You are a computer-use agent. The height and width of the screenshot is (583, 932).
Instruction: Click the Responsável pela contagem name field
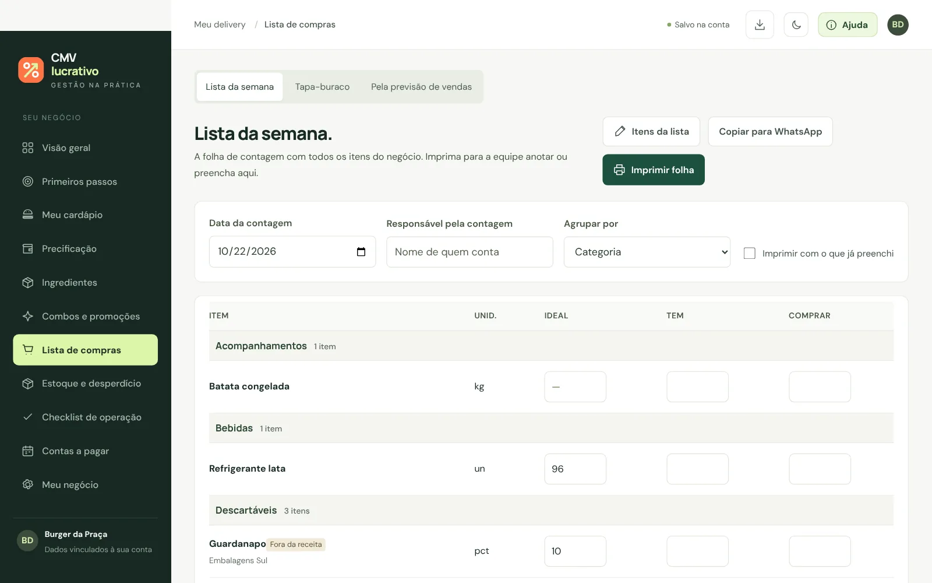click(x=469, y=252)
